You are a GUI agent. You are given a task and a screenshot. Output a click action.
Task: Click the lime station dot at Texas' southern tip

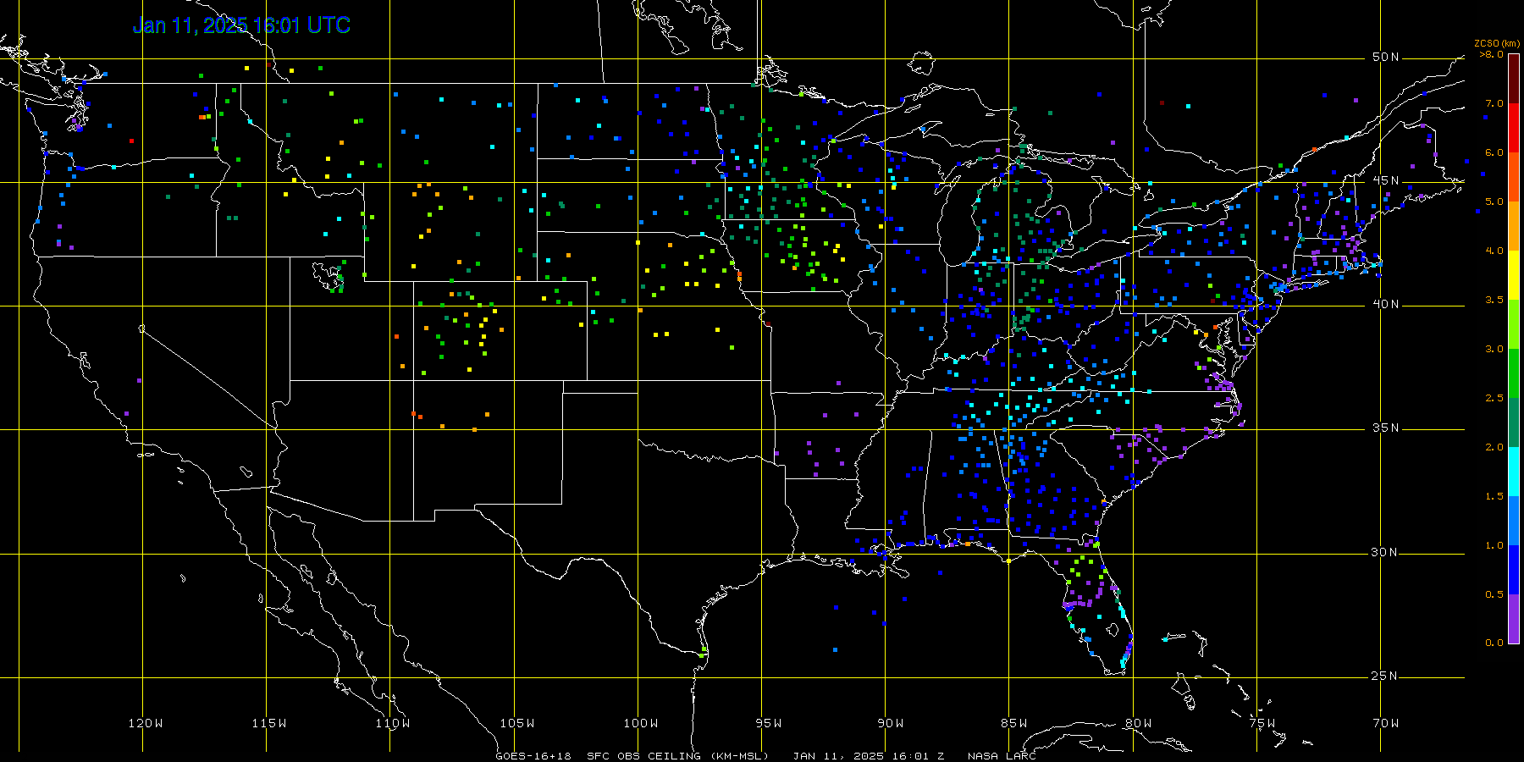click(703, 654)
